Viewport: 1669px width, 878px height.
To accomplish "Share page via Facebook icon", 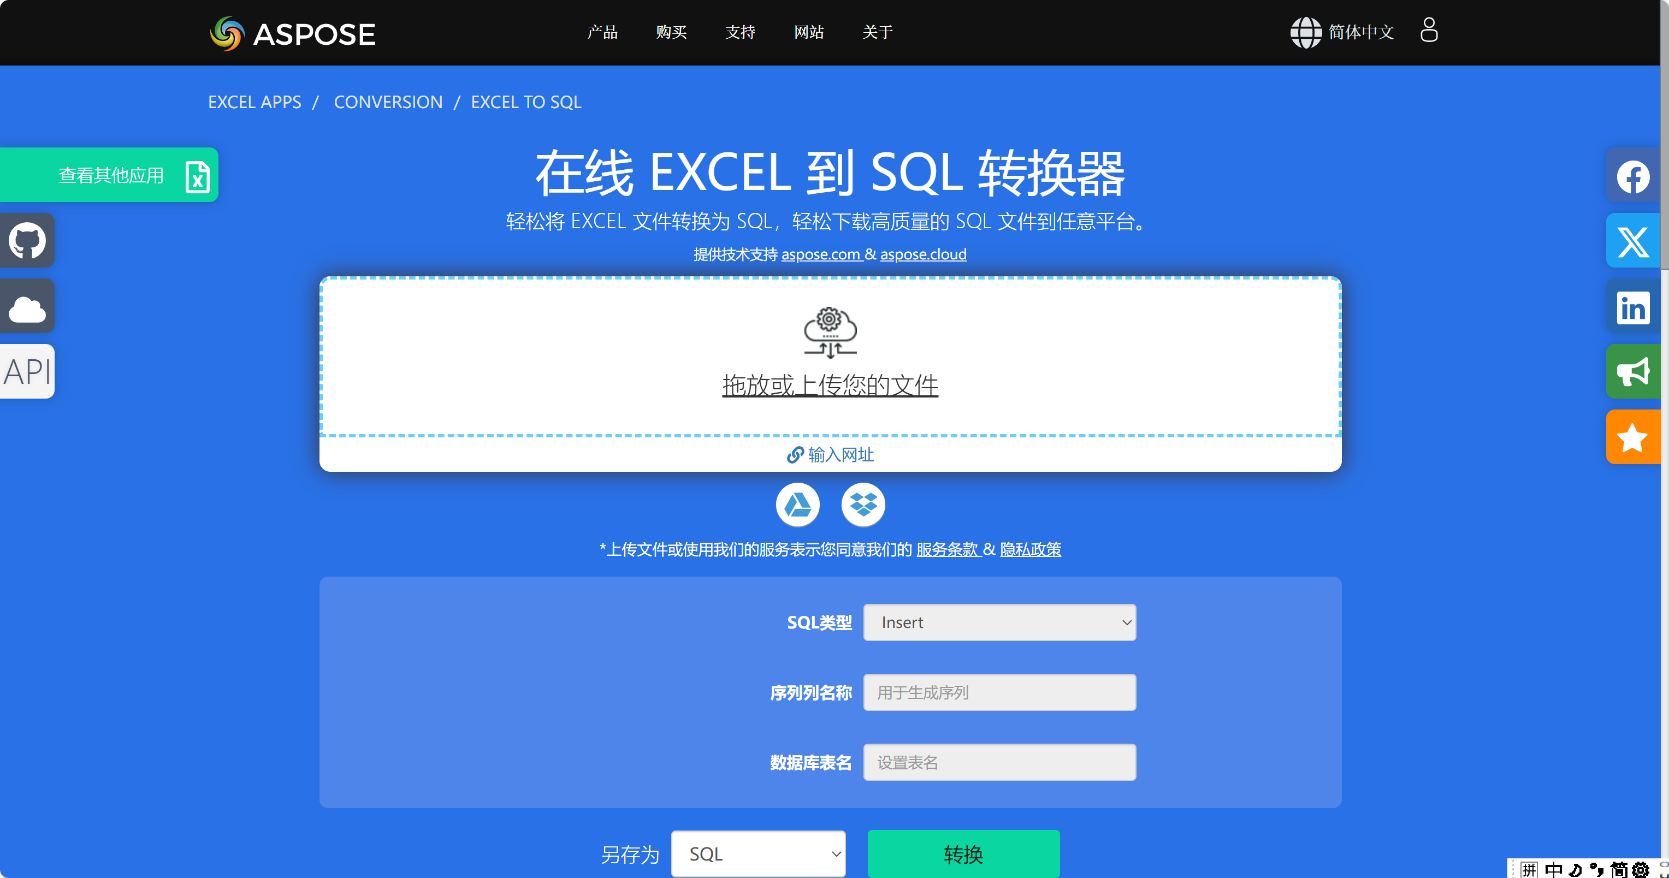I will click(1632, 177).
